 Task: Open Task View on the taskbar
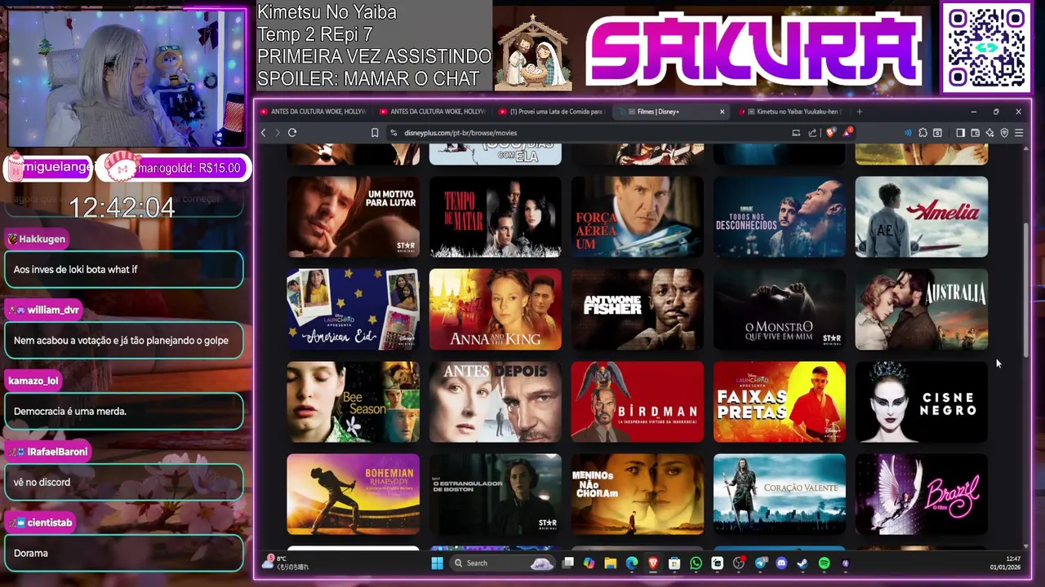coord(568,563)
